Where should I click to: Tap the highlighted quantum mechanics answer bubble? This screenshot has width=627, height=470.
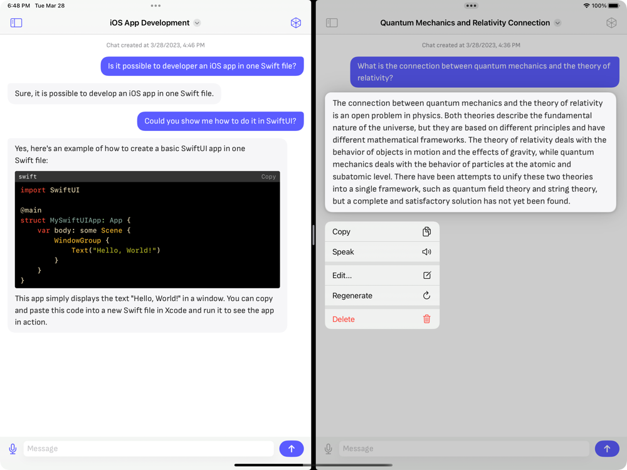coord(470,152)
